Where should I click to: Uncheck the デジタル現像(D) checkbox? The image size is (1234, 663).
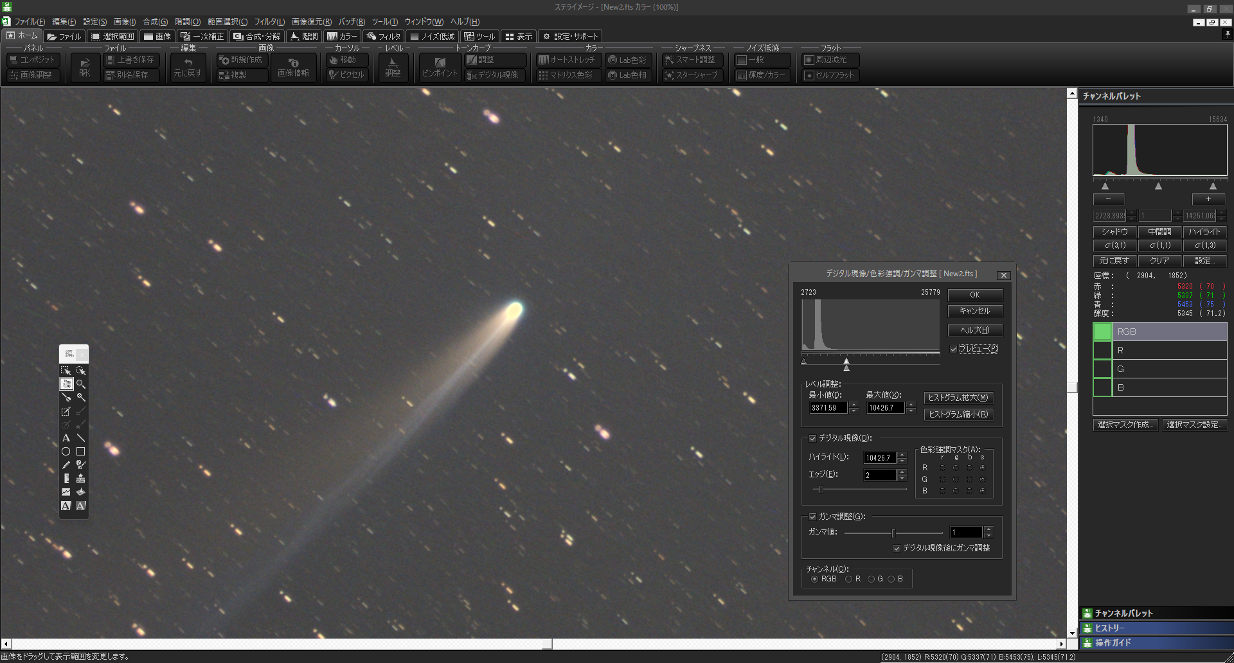812,438
